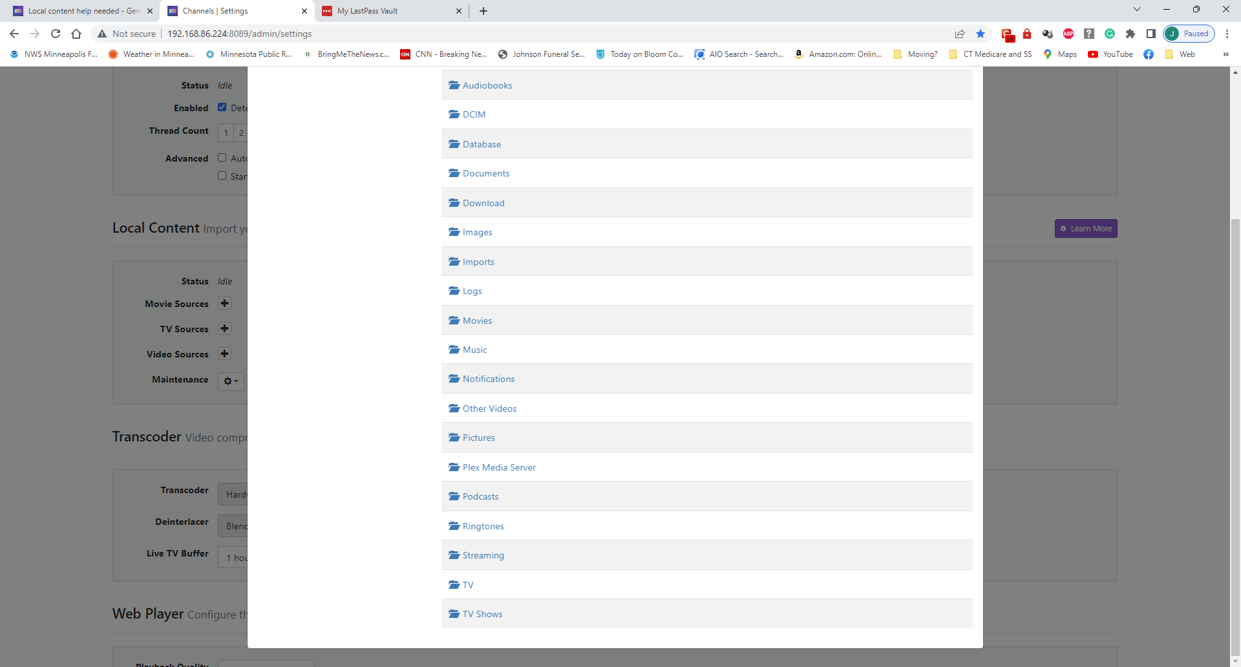The image size is (1241, 667).
Task: Open the TV Shows folder
Action: [482, 614]
